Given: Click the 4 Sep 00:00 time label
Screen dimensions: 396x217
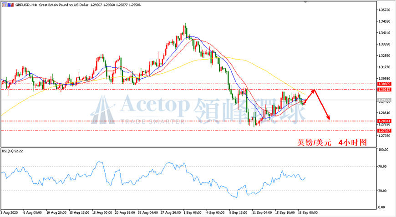Looking at the screenshot, I should 215,213.
